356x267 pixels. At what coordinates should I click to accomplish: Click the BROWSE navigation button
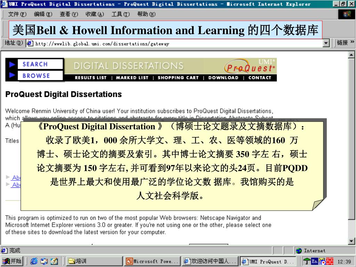coord(40,75)
